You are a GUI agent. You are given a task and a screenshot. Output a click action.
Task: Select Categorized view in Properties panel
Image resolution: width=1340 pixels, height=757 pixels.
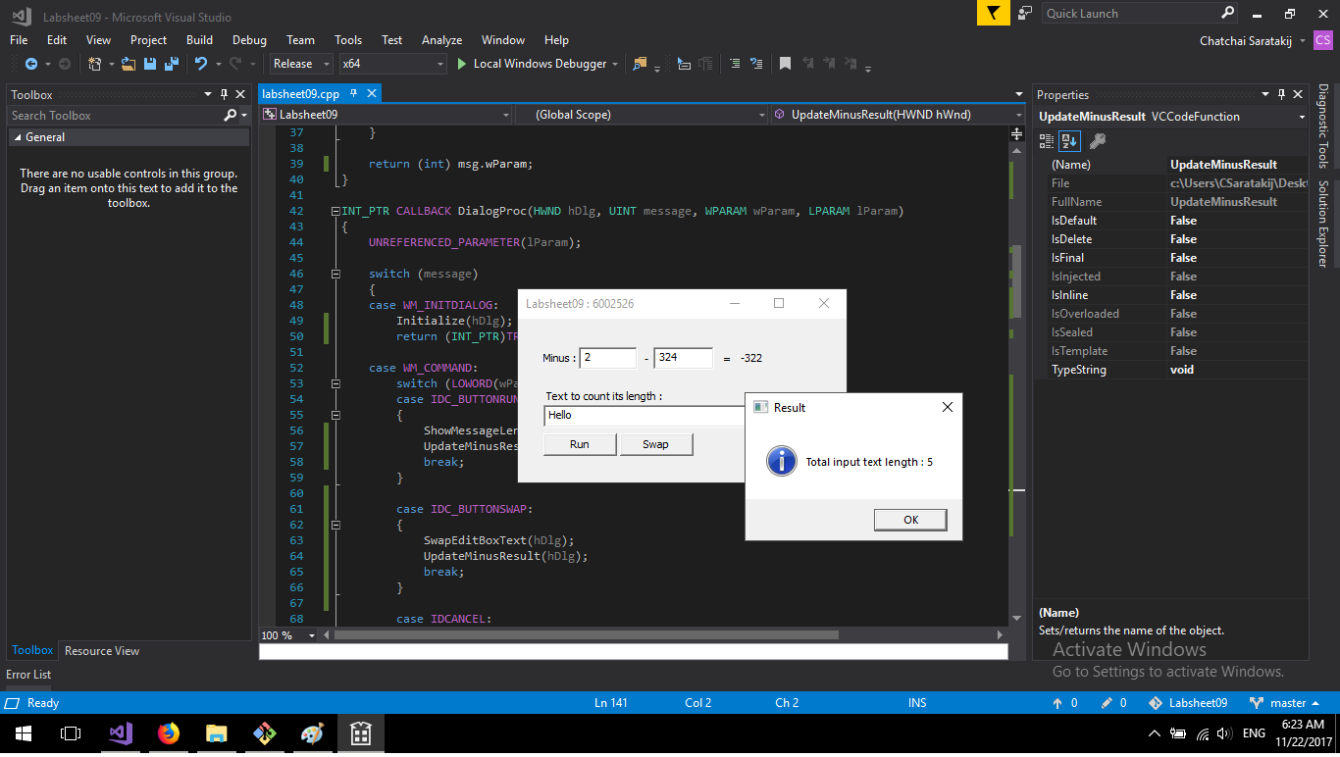(1047, 141)
